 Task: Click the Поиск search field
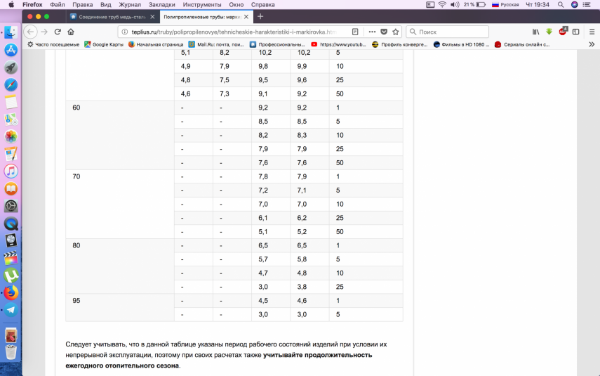(449, 32)
